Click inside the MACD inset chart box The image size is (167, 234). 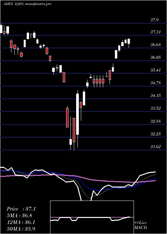point(92,217)
